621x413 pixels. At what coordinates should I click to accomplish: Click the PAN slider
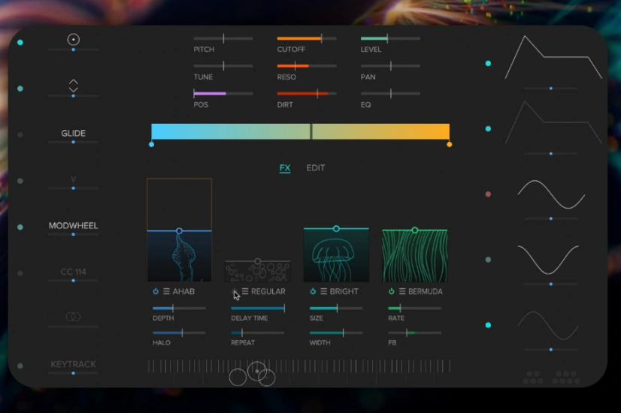390,65
